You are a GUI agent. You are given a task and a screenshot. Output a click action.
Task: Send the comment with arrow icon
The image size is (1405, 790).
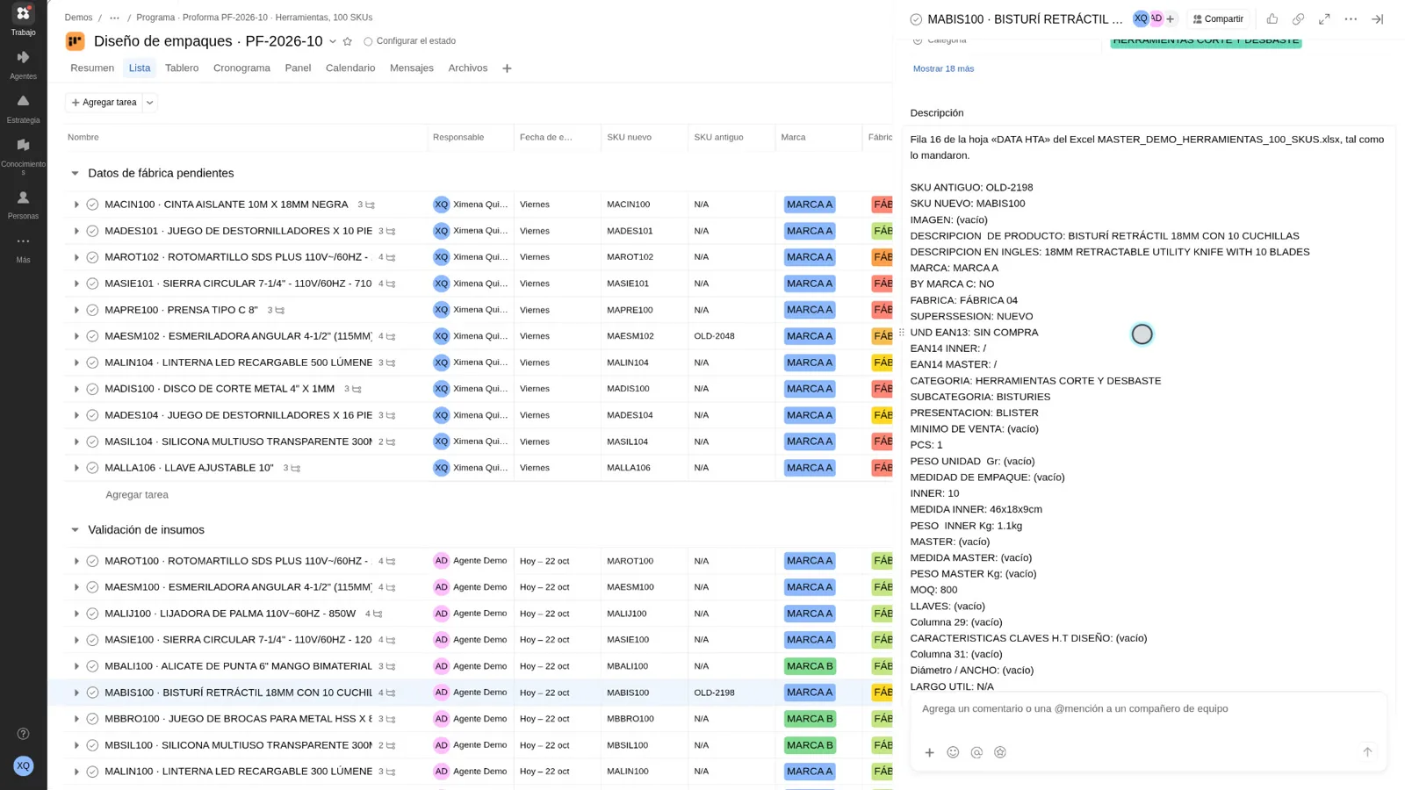coord(1367,752)
